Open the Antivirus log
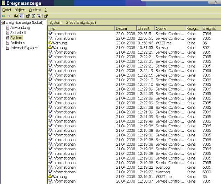 click(18, 43)
